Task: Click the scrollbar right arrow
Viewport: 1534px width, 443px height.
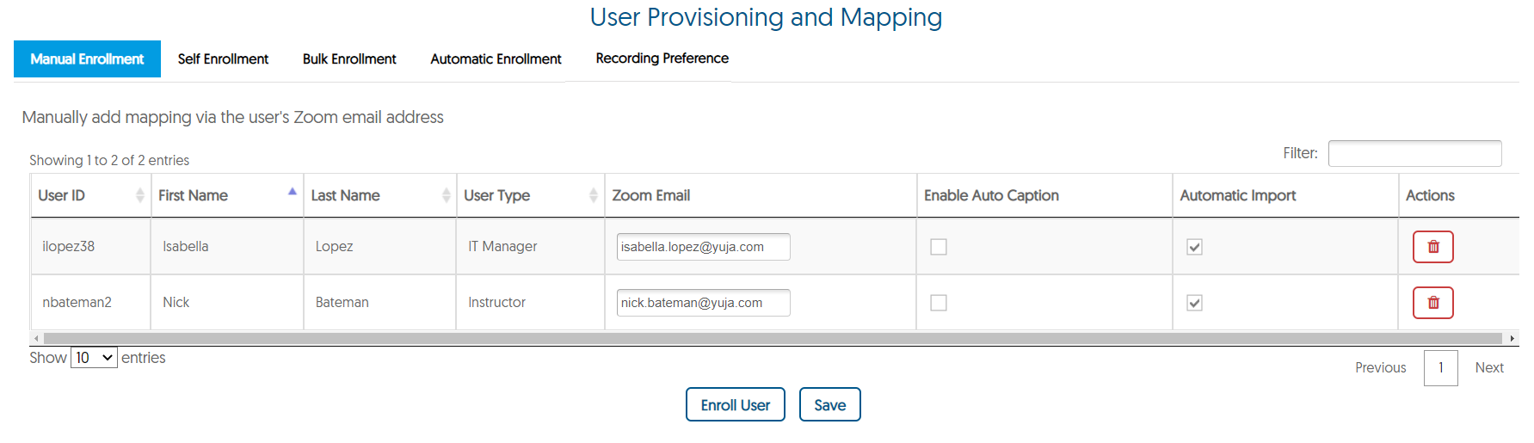Action: pyautogui.click(x=1512, y=339)
